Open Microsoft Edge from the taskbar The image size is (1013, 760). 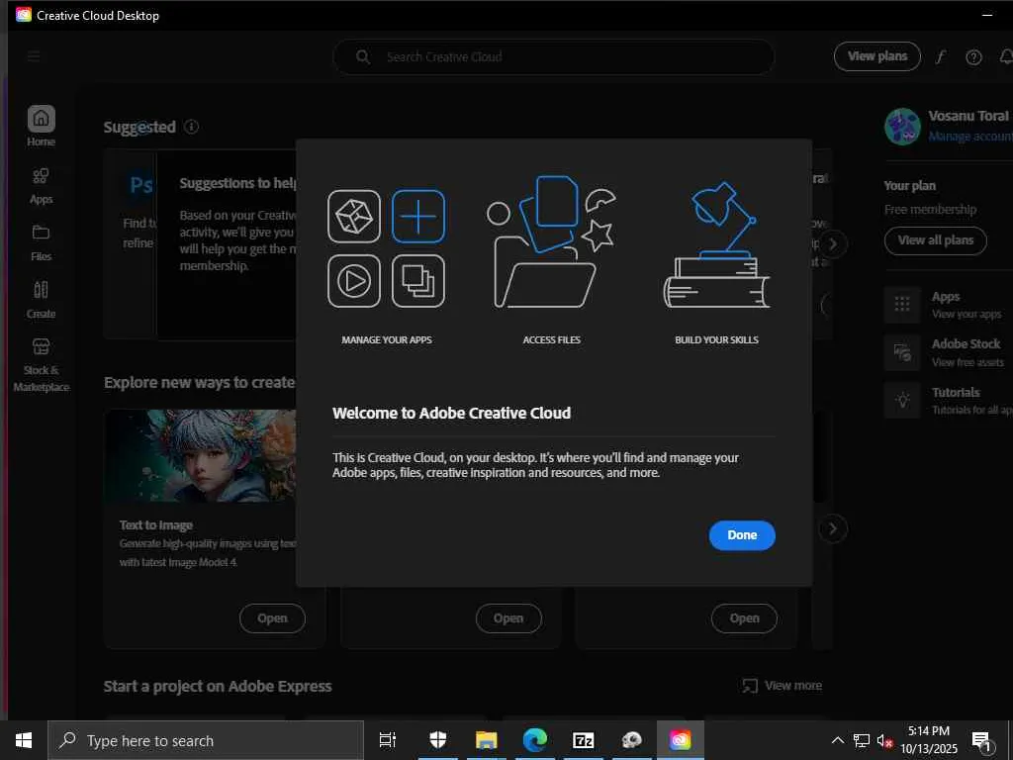tap(535, 740)
